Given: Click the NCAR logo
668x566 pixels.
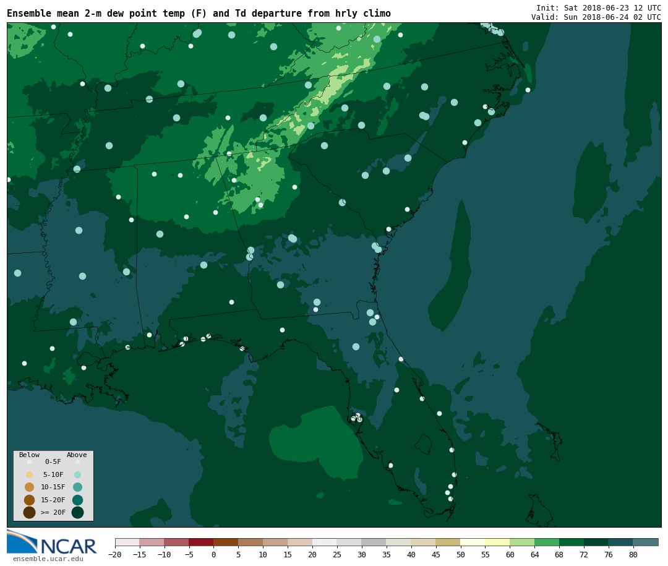Looking at the screenshot, I should click(51, 542).
